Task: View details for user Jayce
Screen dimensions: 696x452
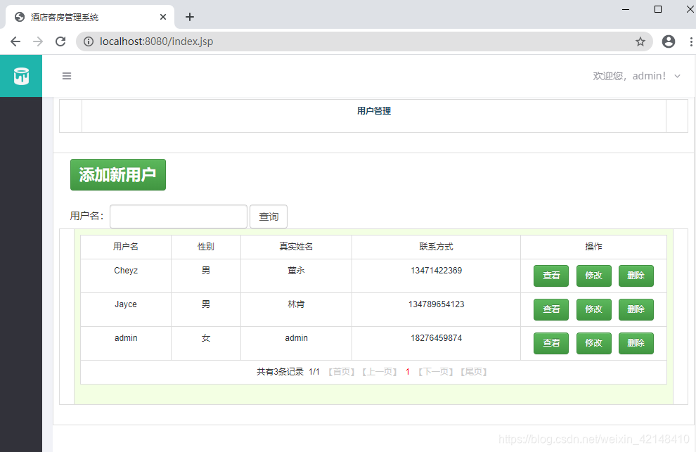Action: coord(551,309)
